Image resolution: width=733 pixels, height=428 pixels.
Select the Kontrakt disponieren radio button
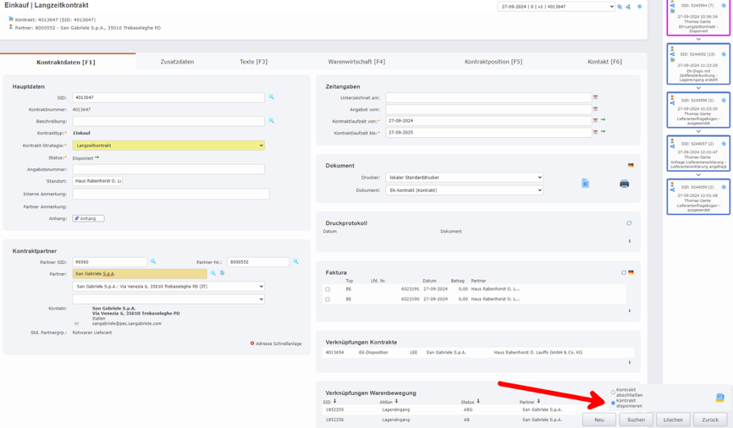pos(614,403)
